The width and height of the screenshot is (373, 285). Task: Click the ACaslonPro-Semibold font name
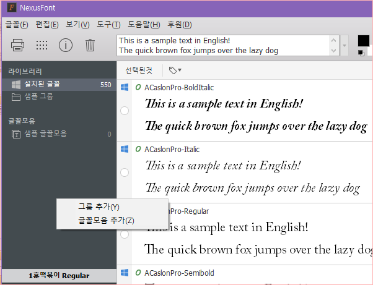click(x=179, y=273)
